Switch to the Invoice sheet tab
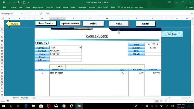 (x=25, y=98)
